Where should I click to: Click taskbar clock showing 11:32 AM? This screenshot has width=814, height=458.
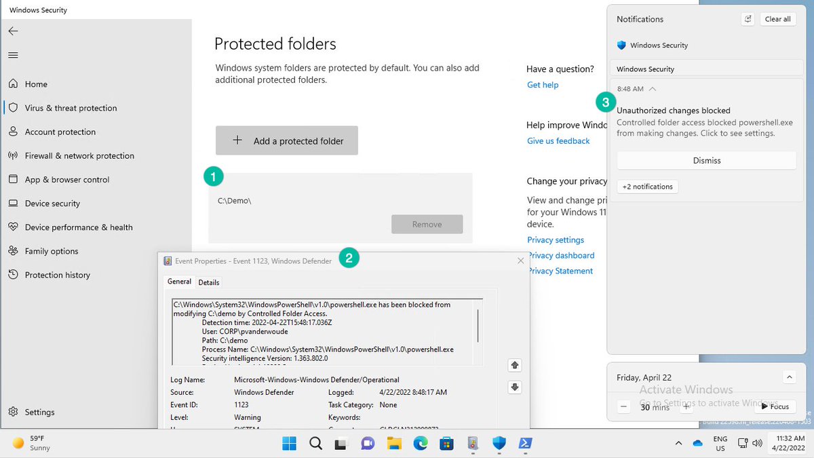pos(790,444)
